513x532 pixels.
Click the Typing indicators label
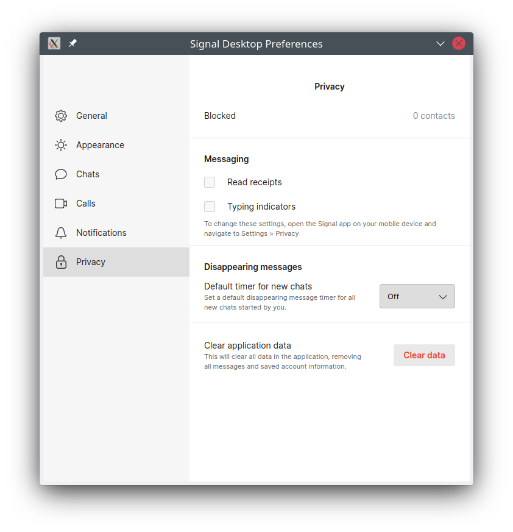(261, 207)
